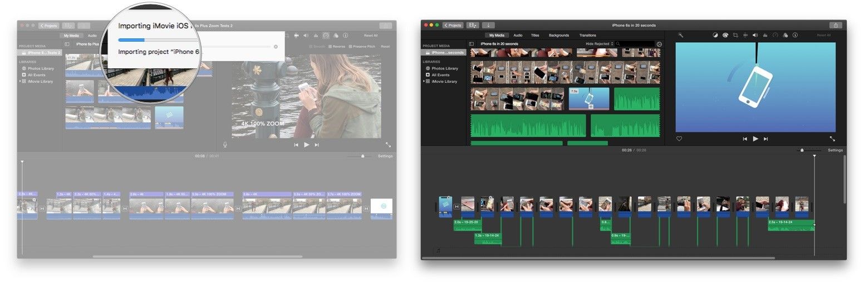Click the share icon in right window

click(x=835, y=25)
